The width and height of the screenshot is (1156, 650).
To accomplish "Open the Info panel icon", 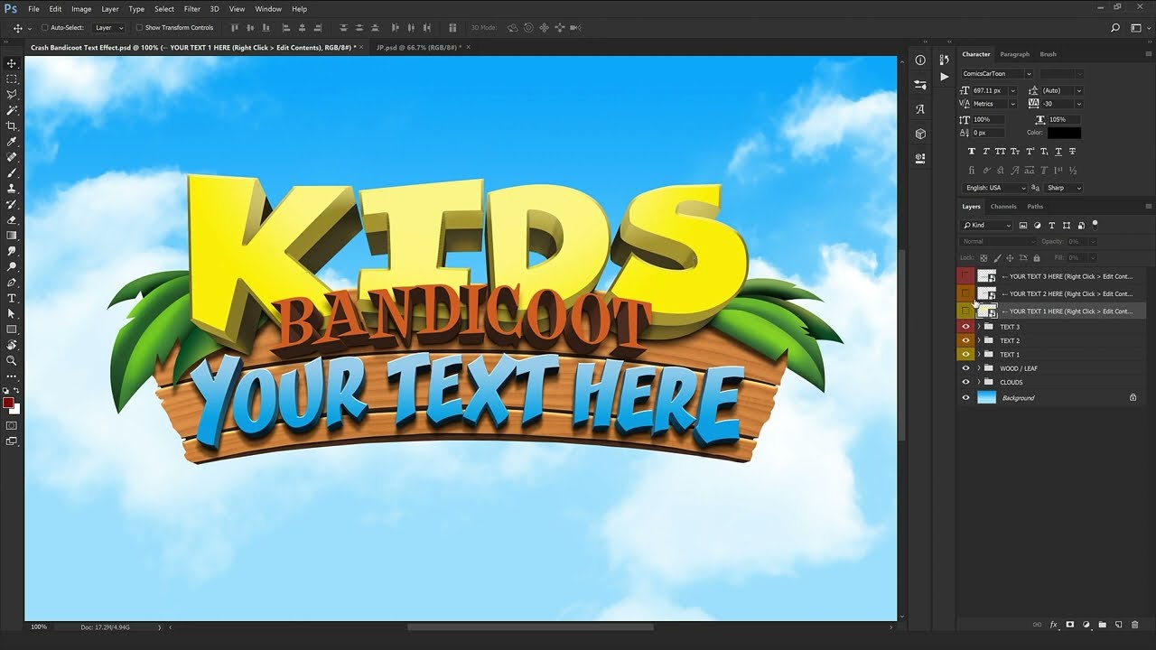I will click(x=920, y=60).
